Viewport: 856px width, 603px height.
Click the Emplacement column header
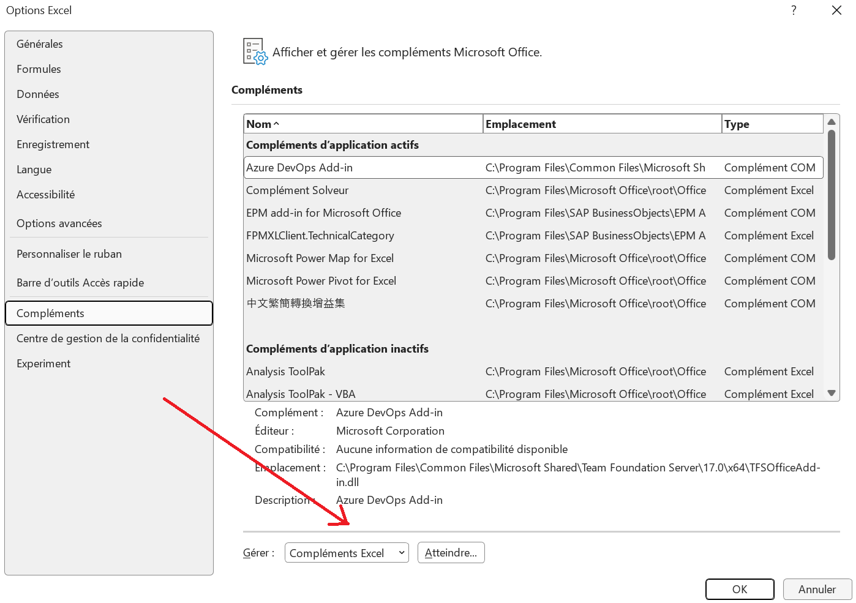click(x=603, y=124)
